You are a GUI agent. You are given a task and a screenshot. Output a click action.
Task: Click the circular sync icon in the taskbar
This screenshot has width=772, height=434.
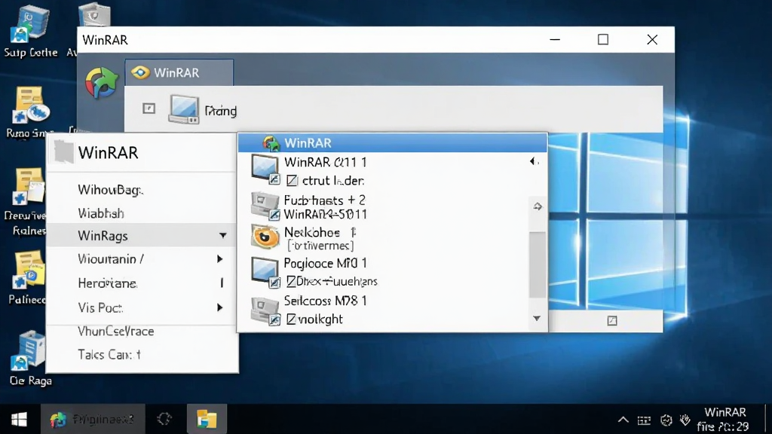point(164,419)
